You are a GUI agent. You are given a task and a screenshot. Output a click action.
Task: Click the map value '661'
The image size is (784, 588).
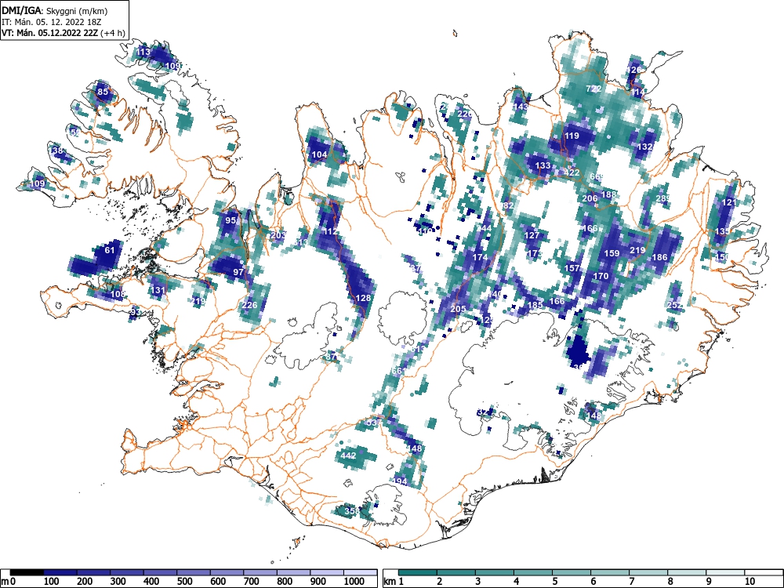coord(398,371)
